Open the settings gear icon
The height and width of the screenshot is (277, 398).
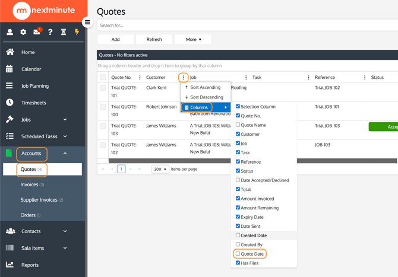tap(23, 32)
